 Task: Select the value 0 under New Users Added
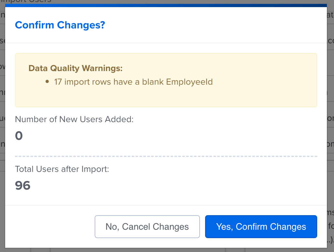click(x=18, y=135)
